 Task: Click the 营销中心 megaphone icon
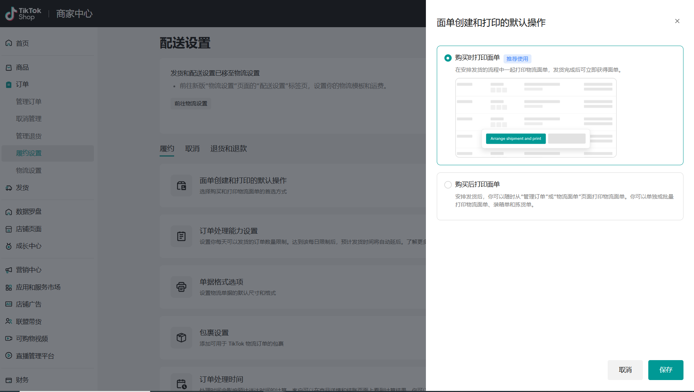point(9,270)
